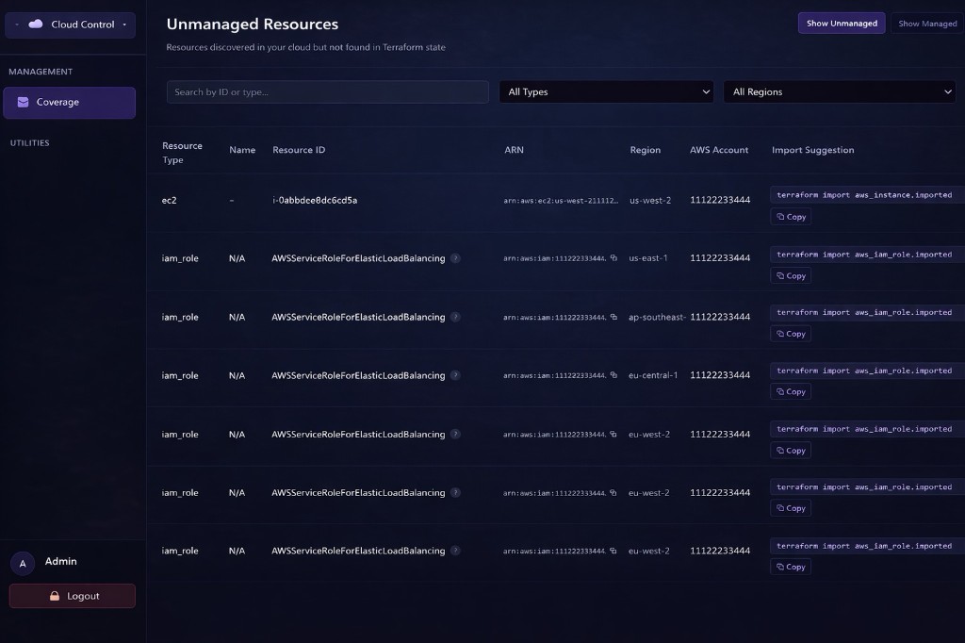Click the copy glyph in the ec2 row's Copy button
The height and width of the screenshot is (643, 965).
click(x=780, y=217)
